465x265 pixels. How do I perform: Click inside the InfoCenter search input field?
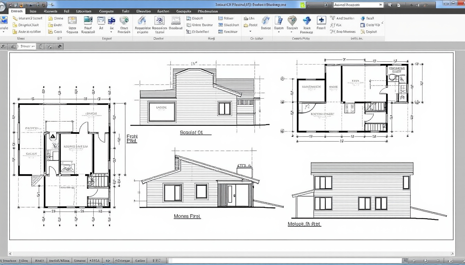356,4
